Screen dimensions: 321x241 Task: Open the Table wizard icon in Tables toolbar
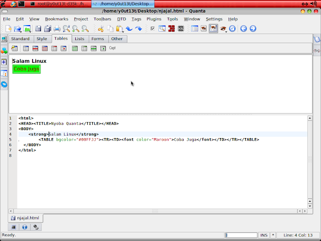pos(15,48)
